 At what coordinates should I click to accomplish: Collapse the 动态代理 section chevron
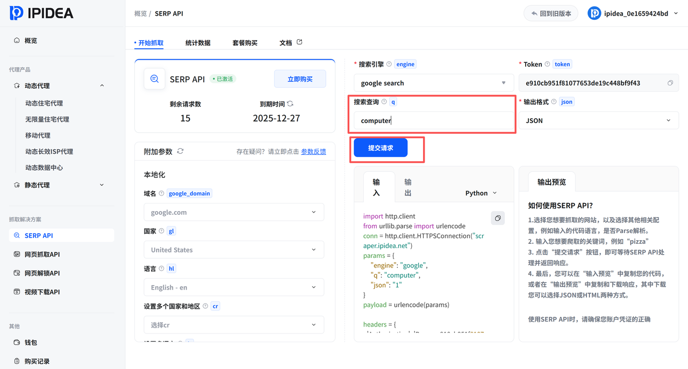point(102,85)
